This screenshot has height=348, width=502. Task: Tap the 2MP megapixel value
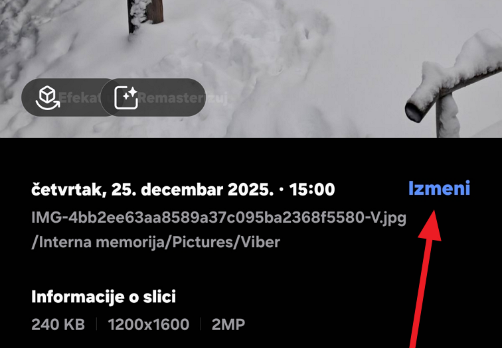tap(228, 325)
